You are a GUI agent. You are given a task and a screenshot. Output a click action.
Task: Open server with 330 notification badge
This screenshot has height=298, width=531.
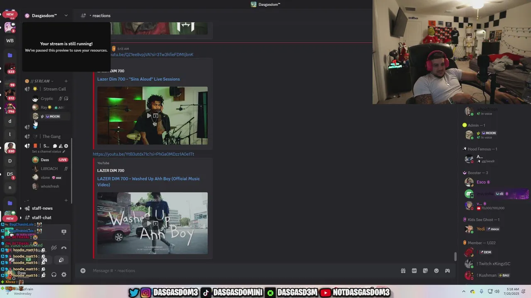[10, 147]
